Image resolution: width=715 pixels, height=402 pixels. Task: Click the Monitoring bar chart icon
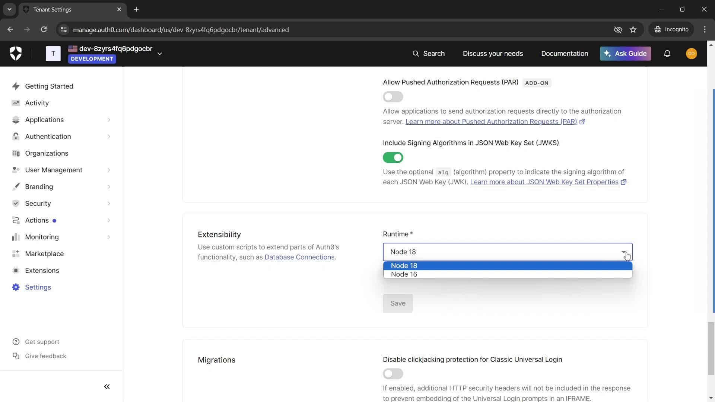(x=16, y=237)
